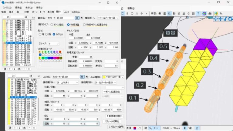Toggle the highlighted T button in viewer toolbar
233x131 pixels.
point(198,14)
